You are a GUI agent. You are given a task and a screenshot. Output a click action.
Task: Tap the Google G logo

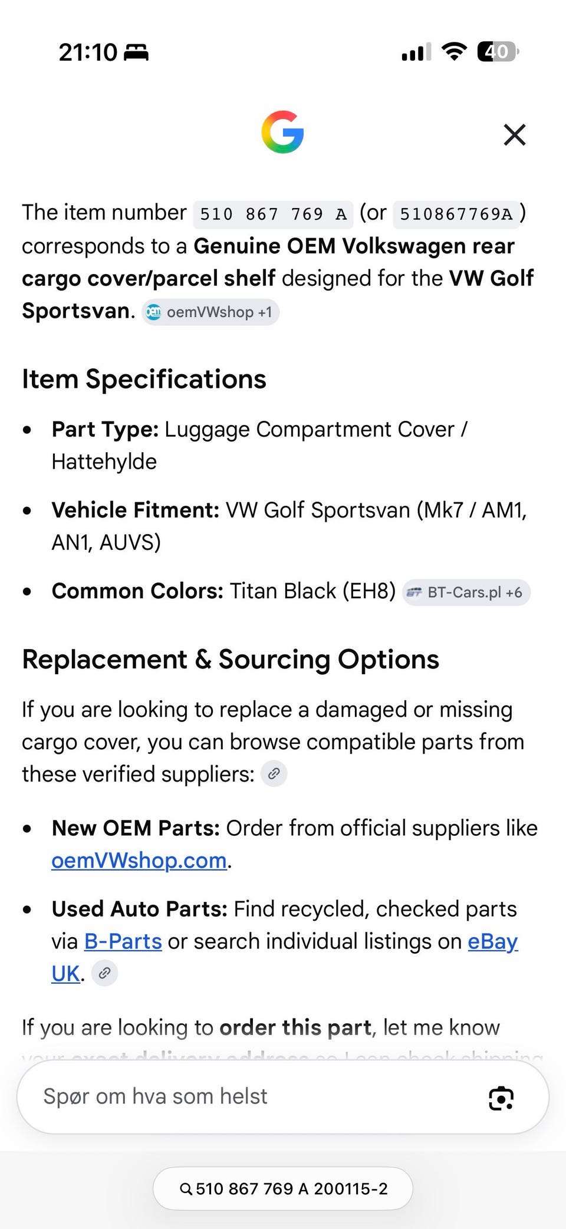(x=283, y=132)
